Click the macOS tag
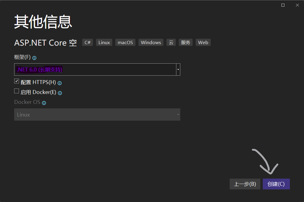The image size is (304, 202). point(125,42)
